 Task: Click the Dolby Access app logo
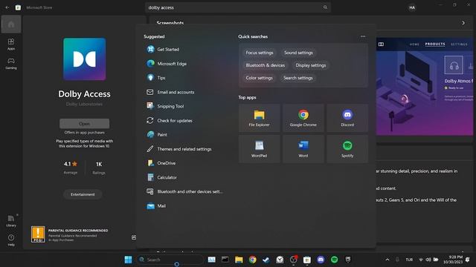point(84,59)
